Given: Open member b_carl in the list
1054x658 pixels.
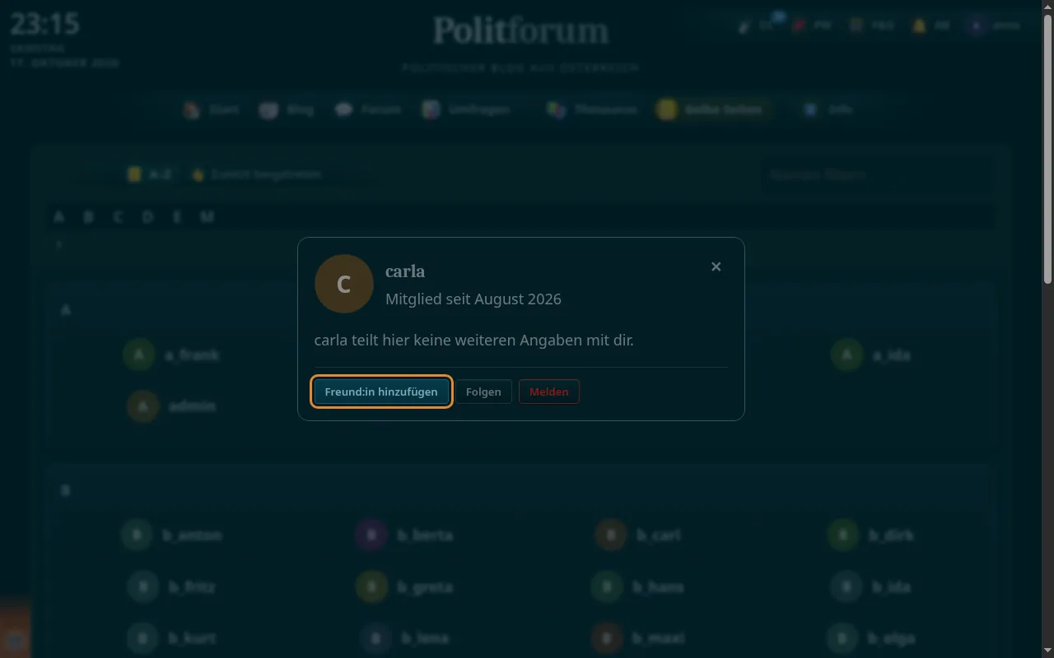Looking at the screenshot, I should point(638,535).
